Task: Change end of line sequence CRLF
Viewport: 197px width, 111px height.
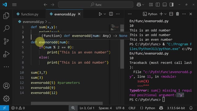Action: 132,108
